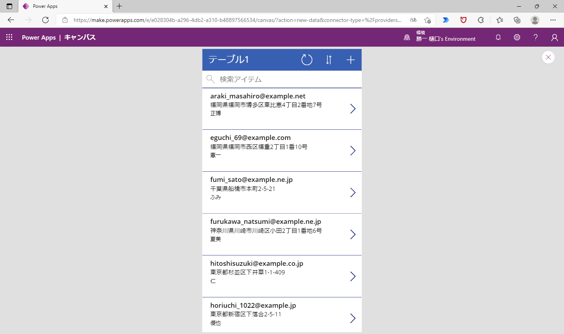
Task: Open the Power Apps app launcher waffle
Action: click(9, 37)
